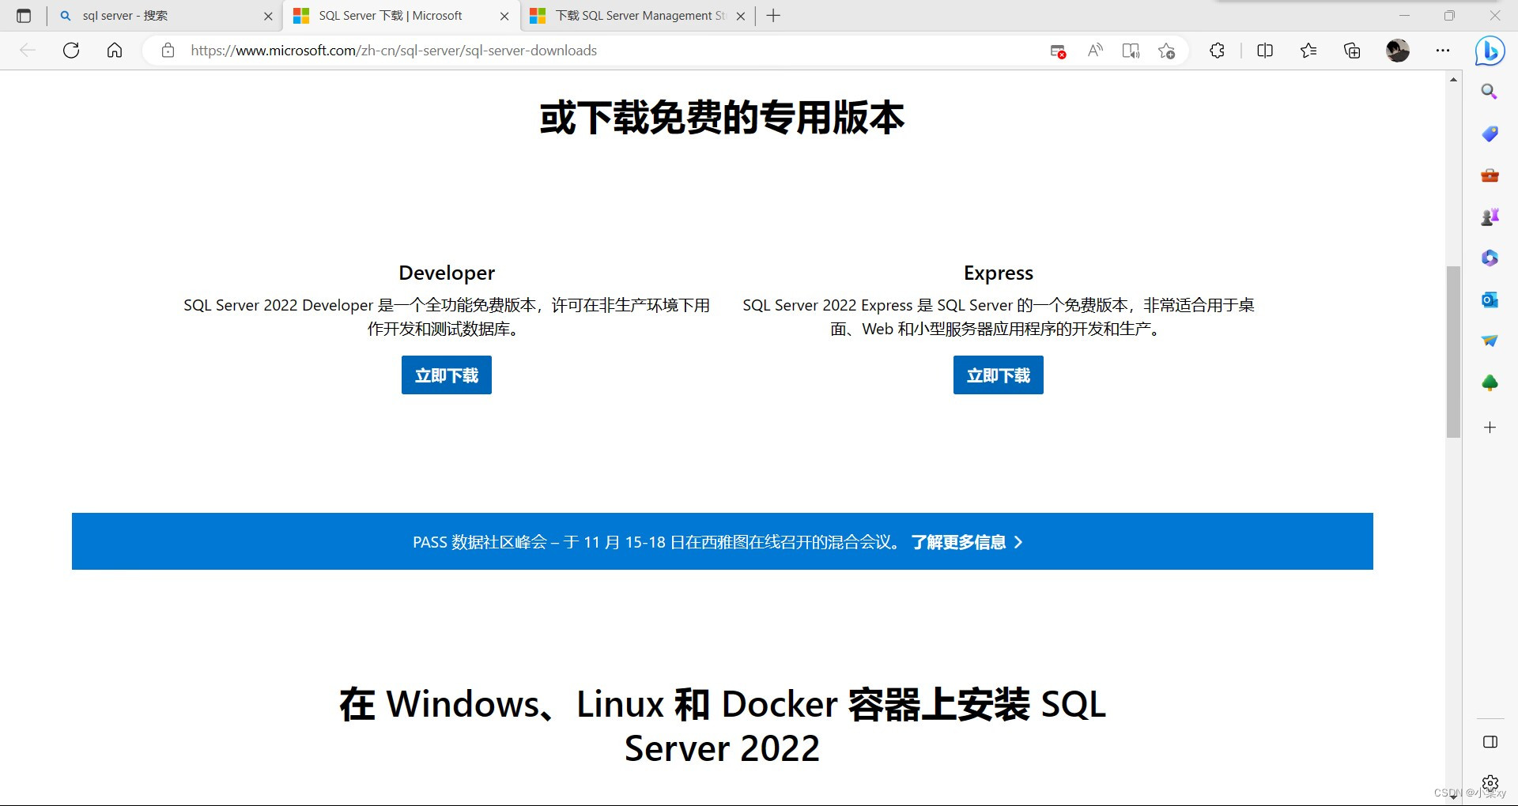
Task: Click the scrollbar up arrow
Action: pyautogui.click(x=1453, y=79)
